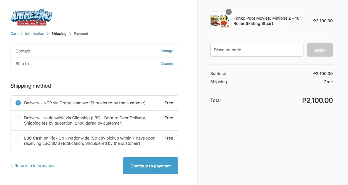Change the Ship to address

167,64
